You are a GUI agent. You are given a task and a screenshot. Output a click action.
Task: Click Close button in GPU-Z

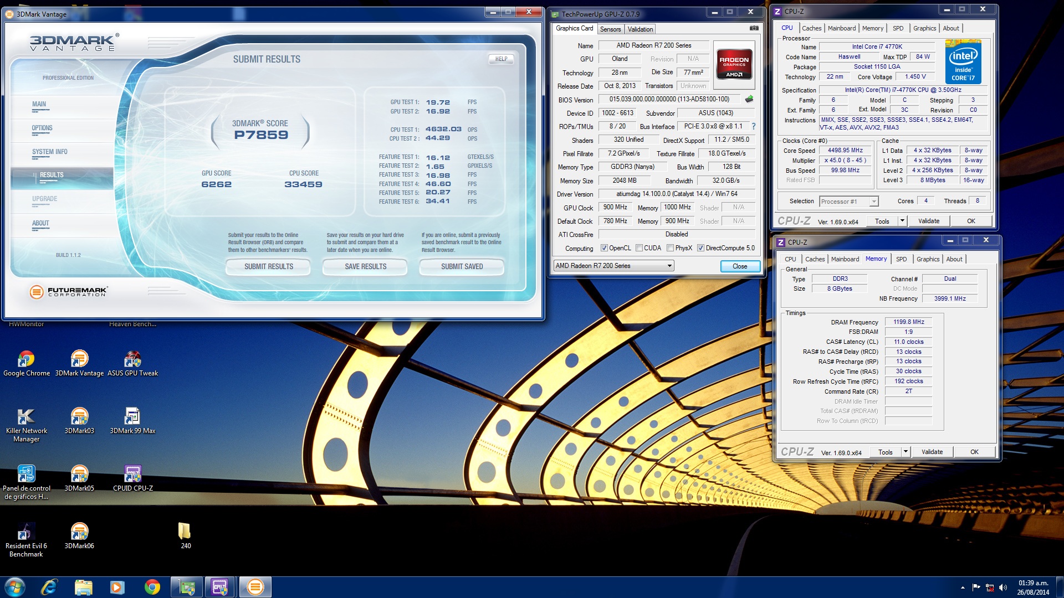(x=740, y=266)
